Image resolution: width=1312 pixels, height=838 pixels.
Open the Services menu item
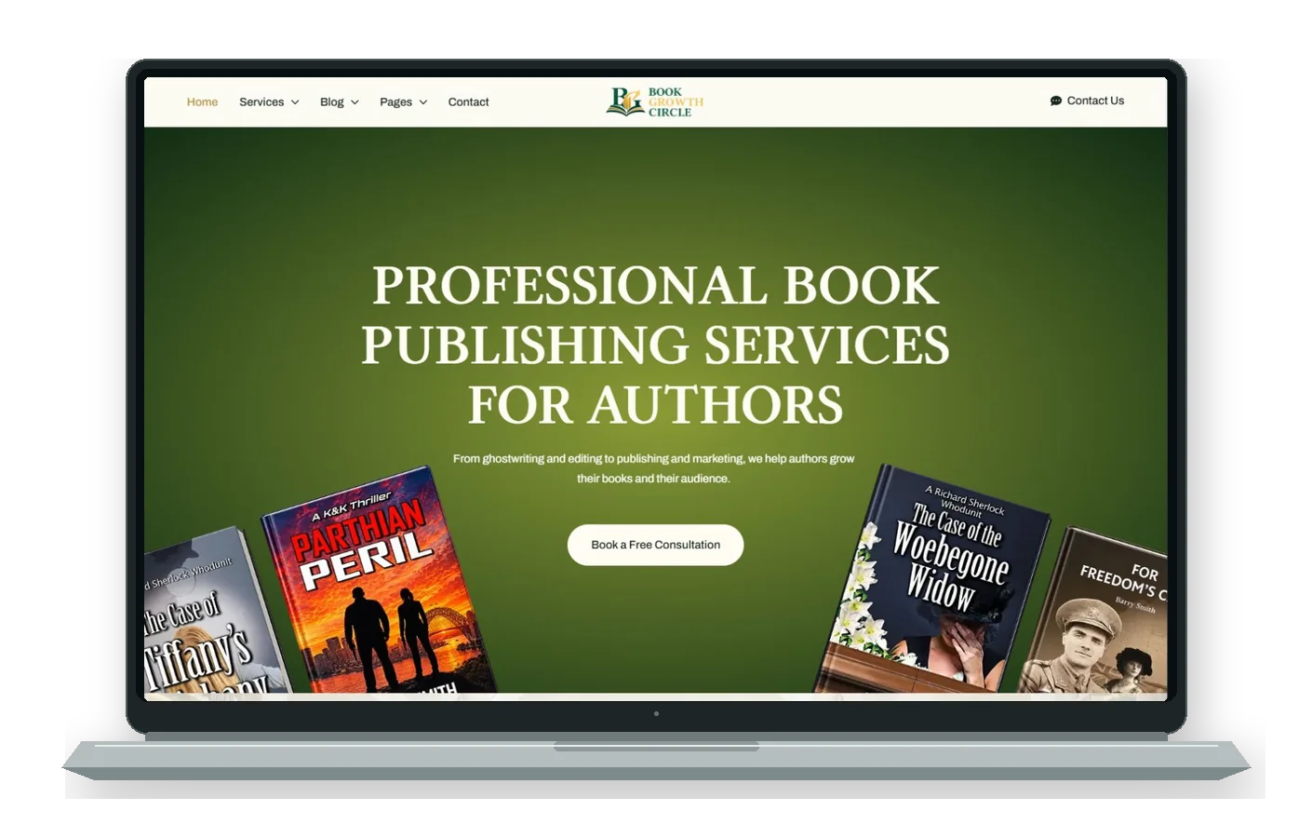click(x=261, y=102)
